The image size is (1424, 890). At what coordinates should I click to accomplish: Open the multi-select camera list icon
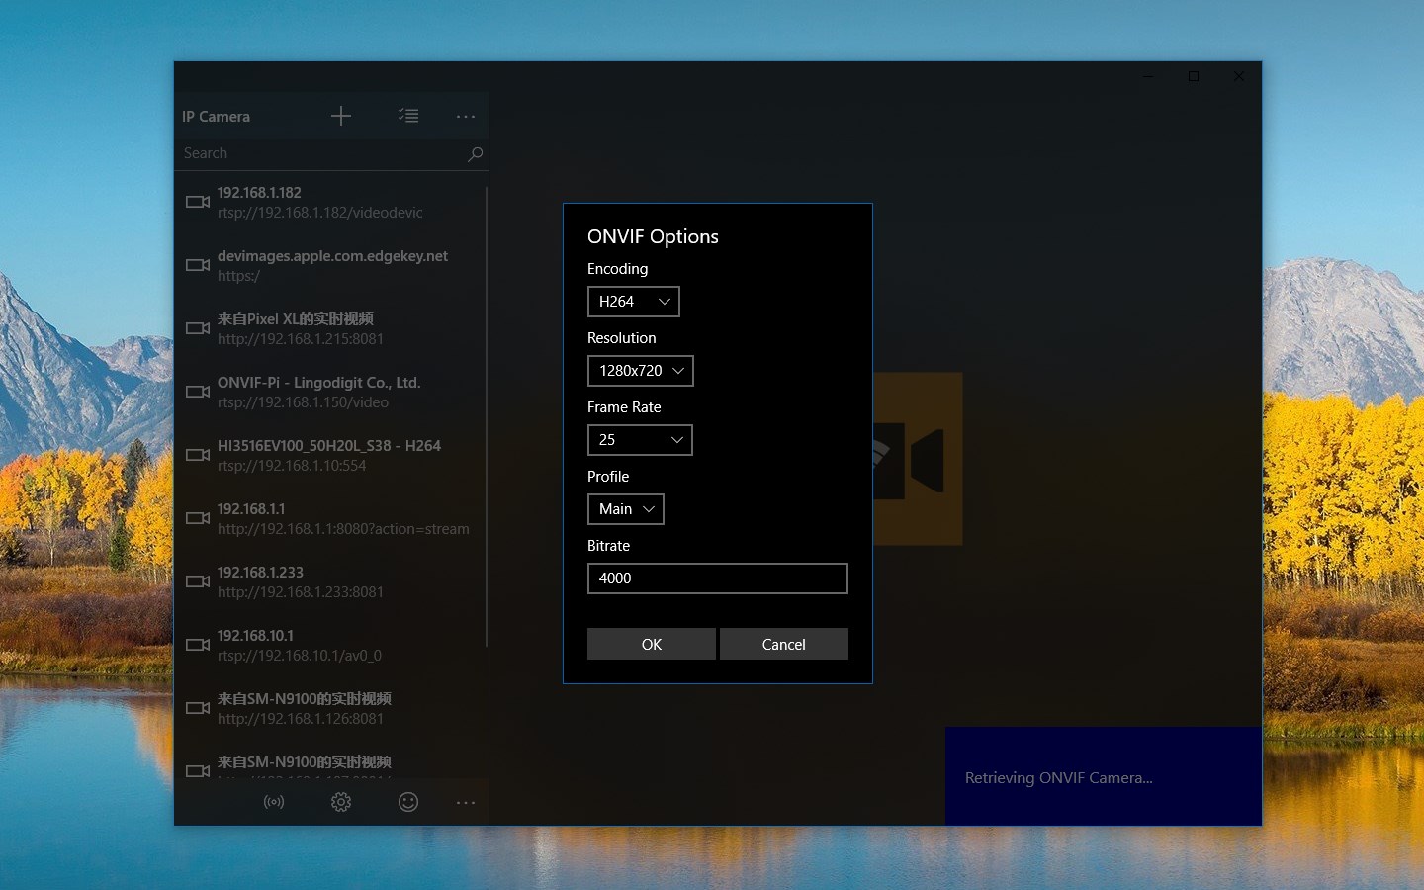pos(408,116)
